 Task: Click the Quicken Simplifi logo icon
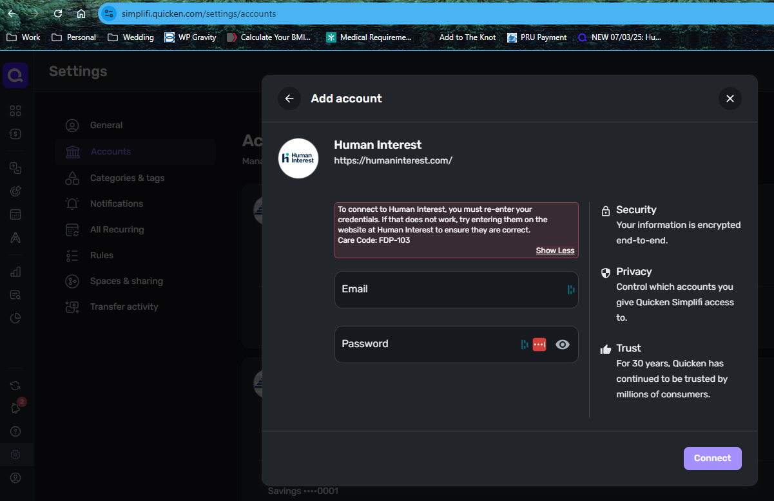pyautogui.click(x=15, y=75)
